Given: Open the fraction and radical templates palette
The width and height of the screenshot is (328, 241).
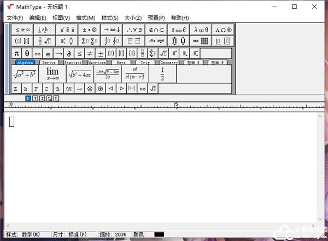Looking at the screenshot, I should coord(44,41).
